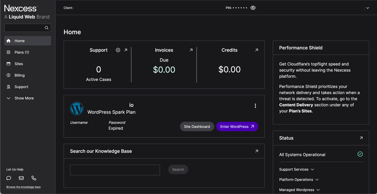The image size is (377, 194).
Task: Click the Site Dashboard button
Action: pyautogui.click(x=197, y=127)
